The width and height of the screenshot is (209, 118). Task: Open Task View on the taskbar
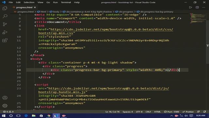(18, 116)
